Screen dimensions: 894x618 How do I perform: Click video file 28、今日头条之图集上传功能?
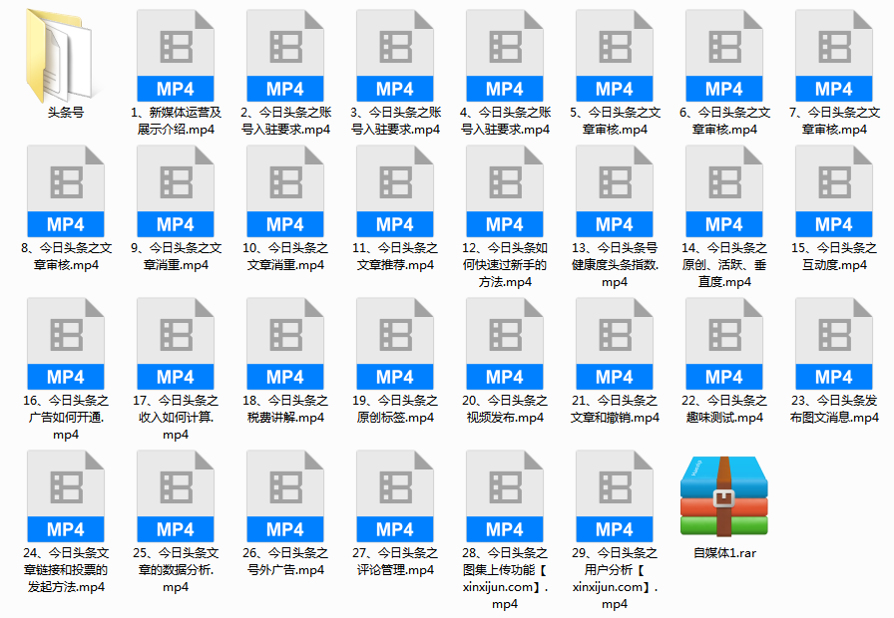point(504,496)
